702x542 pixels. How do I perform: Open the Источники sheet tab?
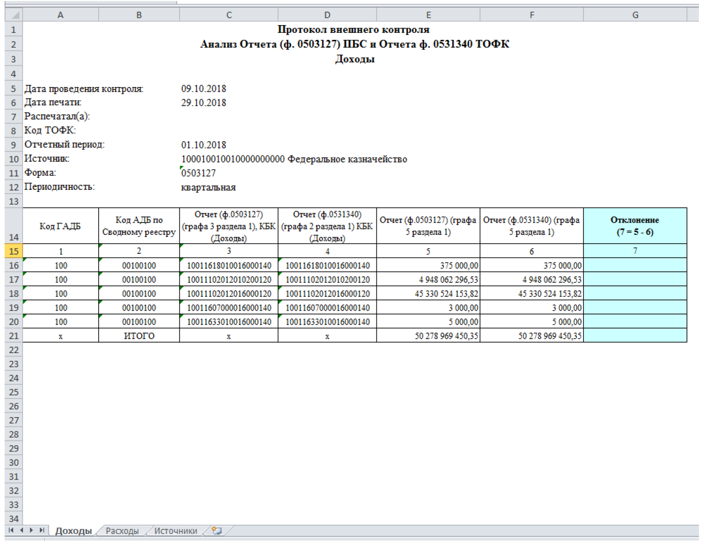[x=175, y=531]
